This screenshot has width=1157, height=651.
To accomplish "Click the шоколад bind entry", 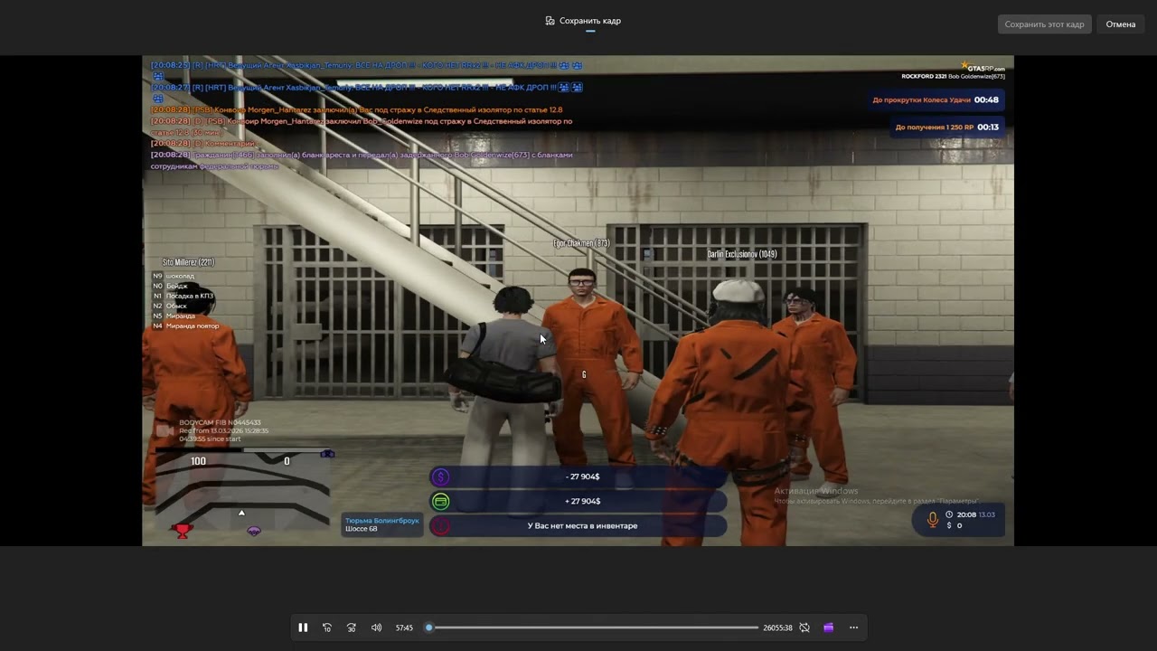I will coord(173,276).
